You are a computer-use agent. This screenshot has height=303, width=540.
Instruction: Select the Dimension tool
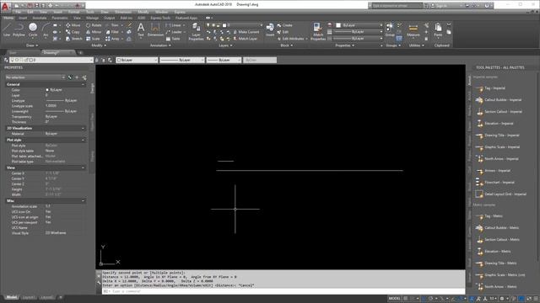coord(155,29)
